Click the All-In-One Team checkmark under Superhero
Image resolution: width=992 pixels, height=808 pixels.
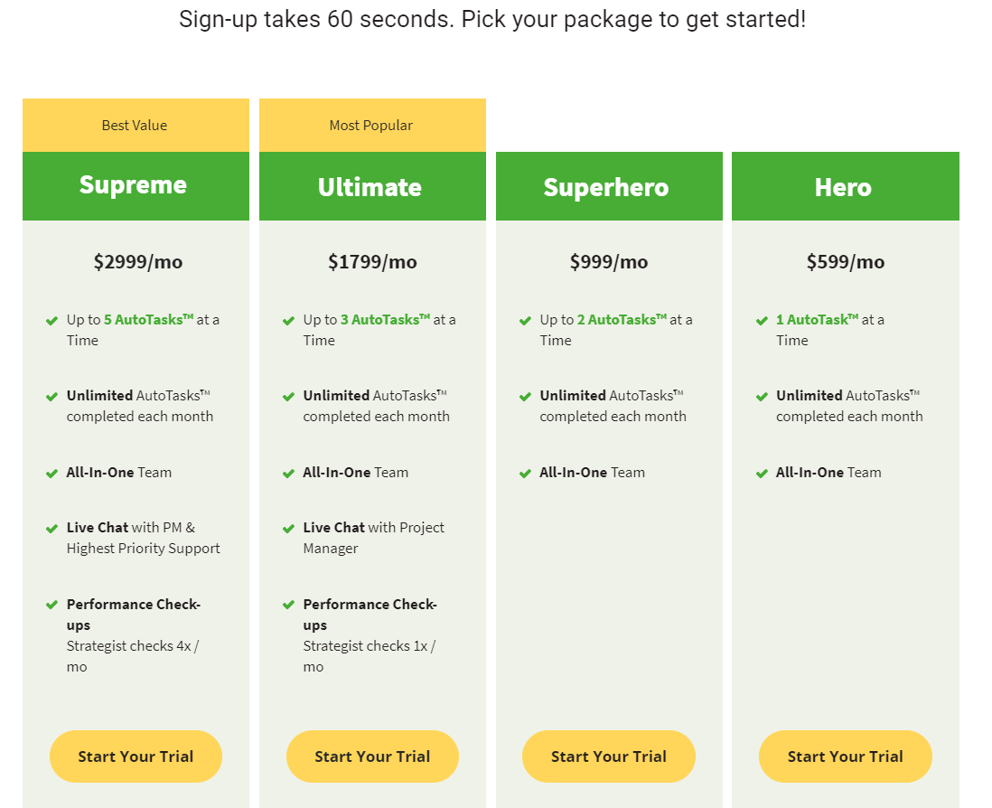tap(525, 473)
